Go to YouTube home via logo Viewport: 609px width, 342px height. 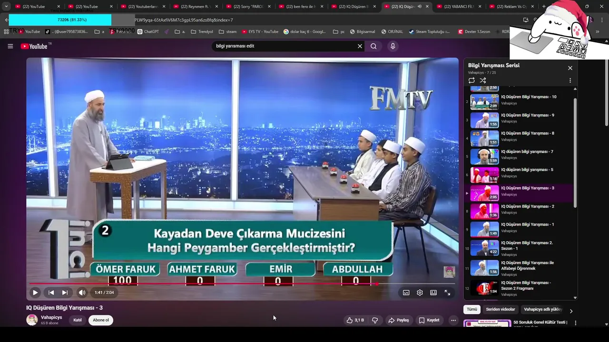click(x=34, y=46)
